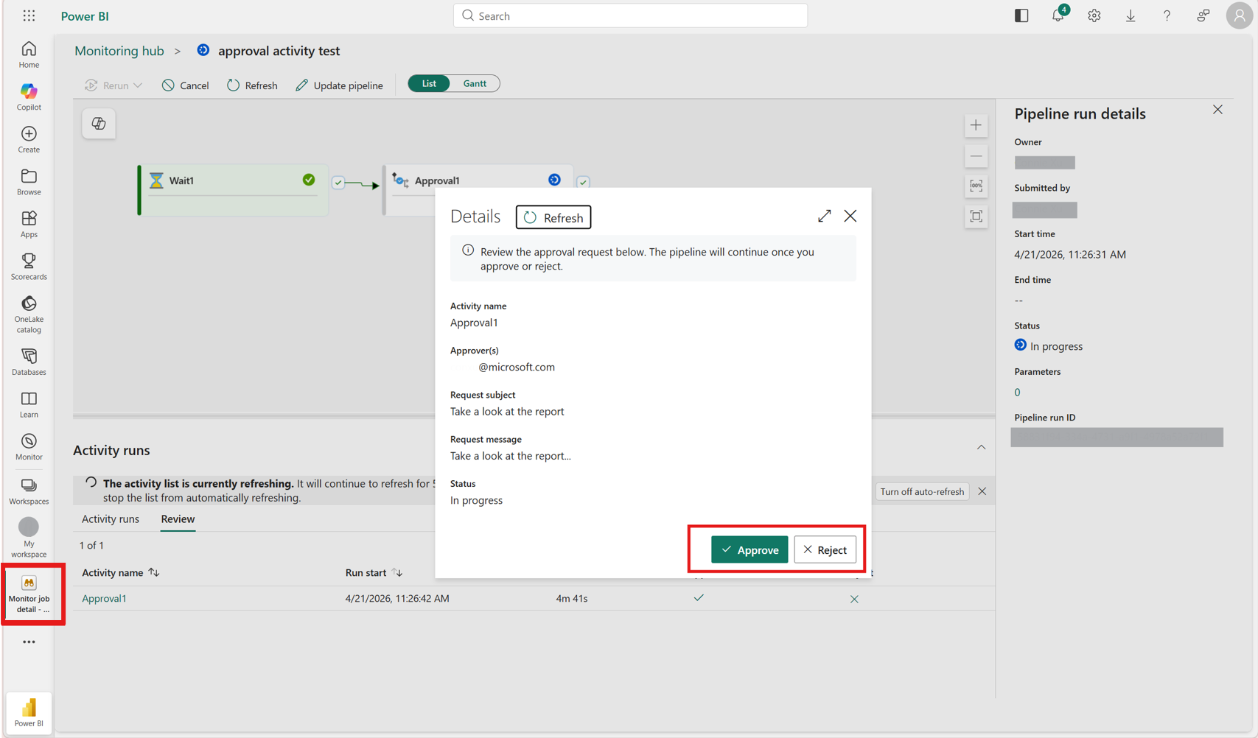Open Scorecards from the sidebar
The height and width of the screenshot is (738, 1258).
tap(29, 267)
